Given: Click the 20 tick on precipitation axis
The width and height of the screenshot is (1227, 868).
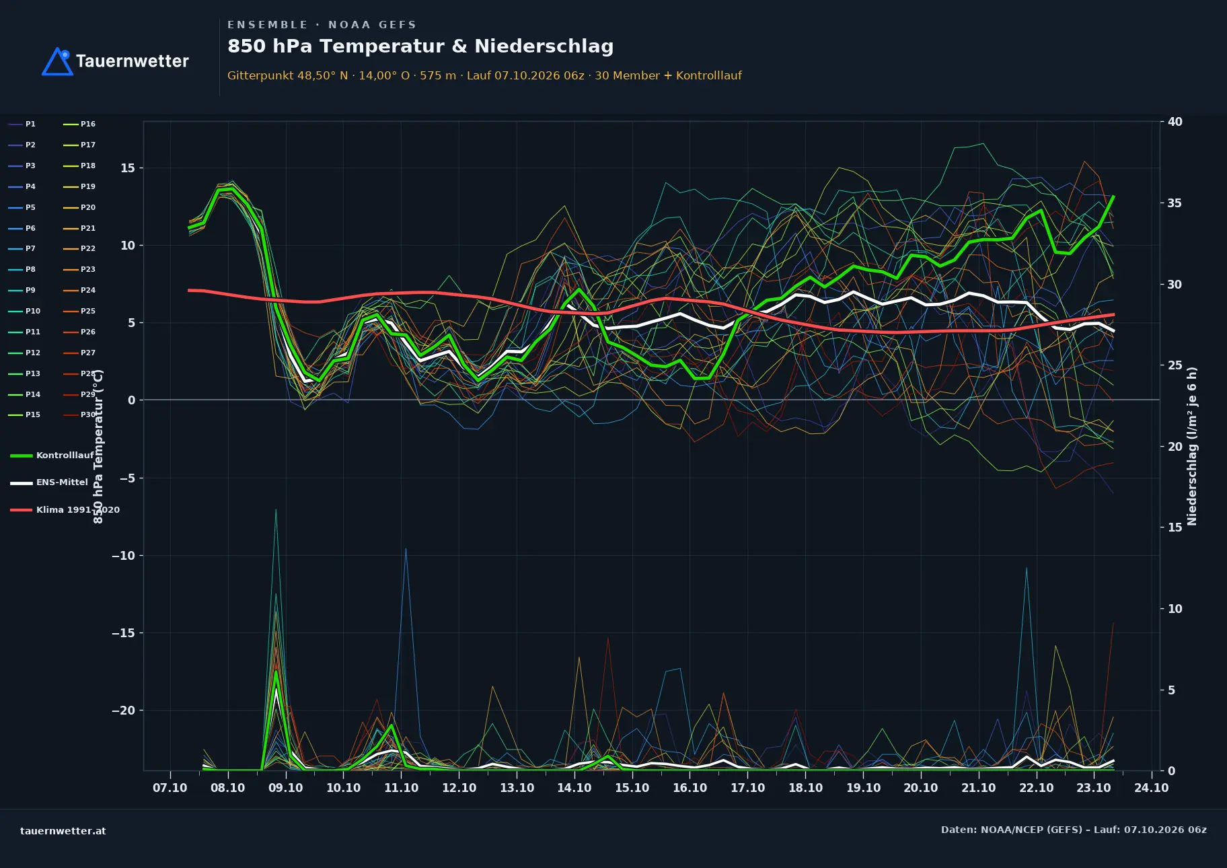Looking at the screenshot, I should pyautogui.click(x=1175, y=447).
